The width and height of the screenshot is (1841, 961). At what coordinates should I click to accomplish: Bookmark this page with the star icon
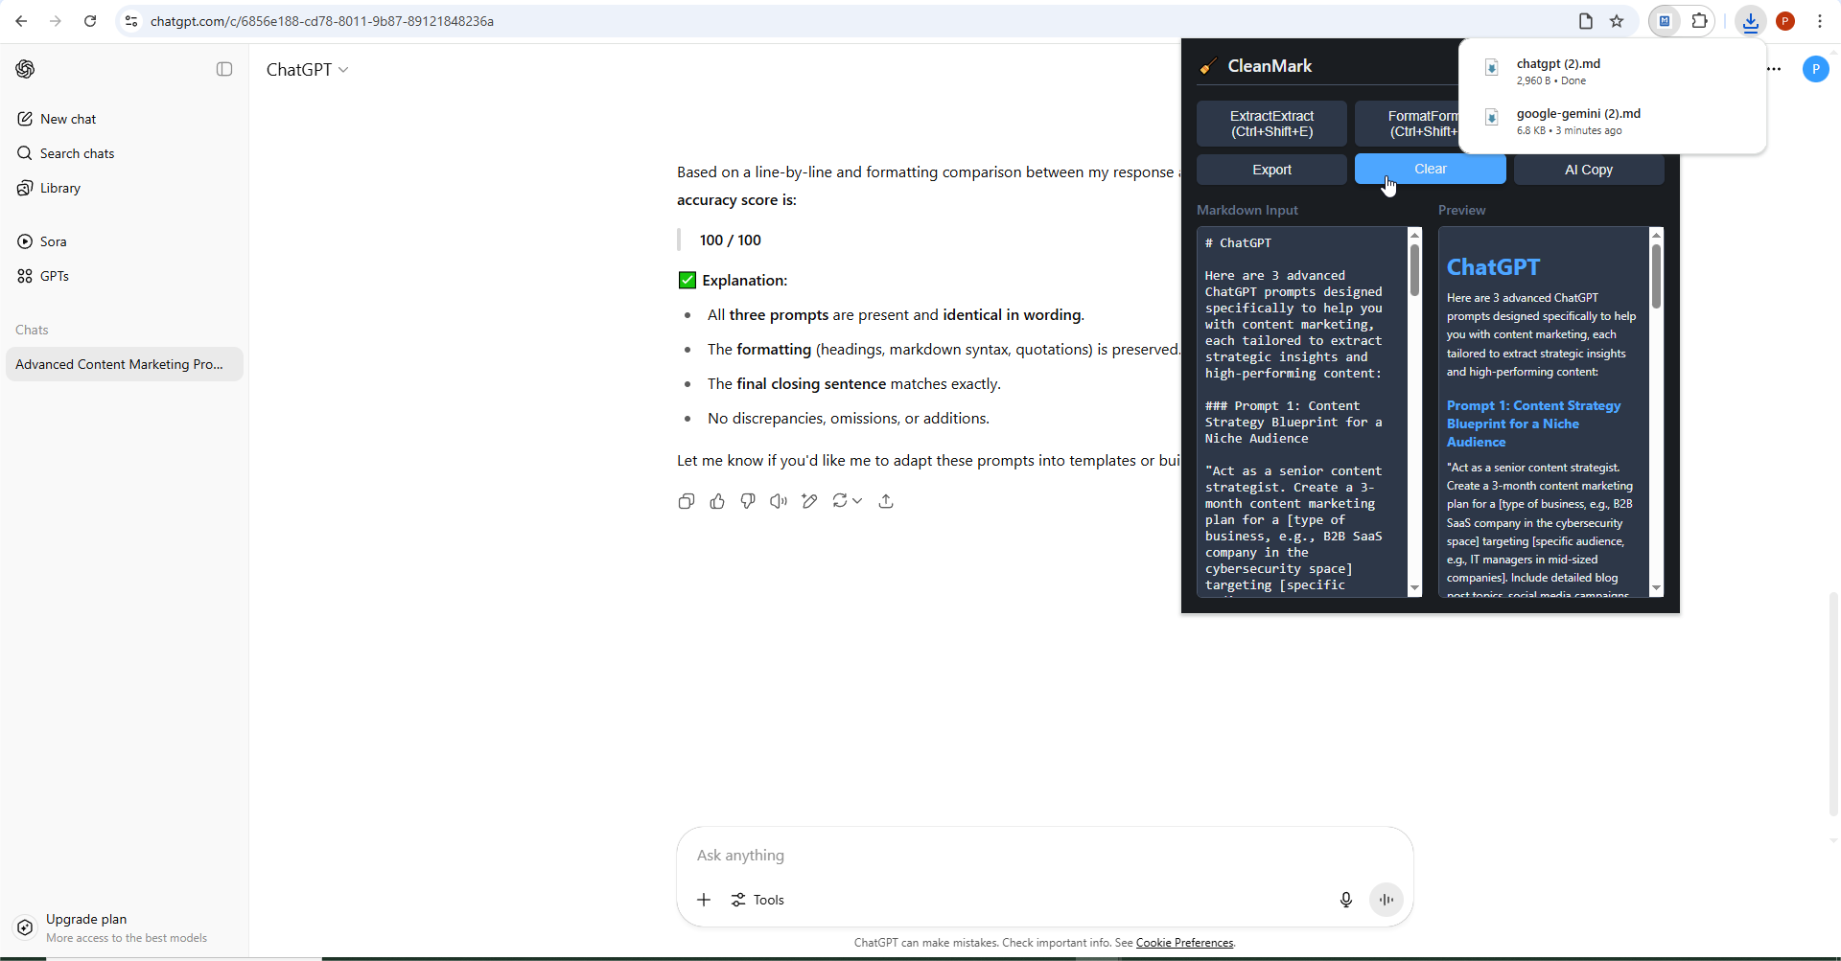pos(1617,21)
